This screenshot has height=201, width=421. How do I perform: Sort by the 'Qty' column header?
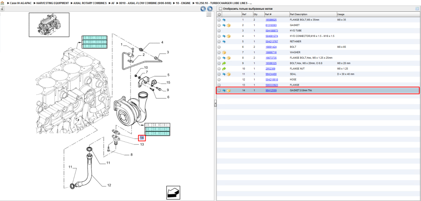[x=258, y=14]
